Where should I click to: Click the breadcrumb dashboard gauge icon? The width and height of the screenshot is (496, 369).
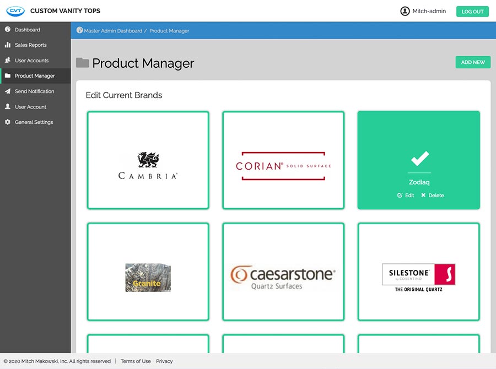(x=79, y=30)
